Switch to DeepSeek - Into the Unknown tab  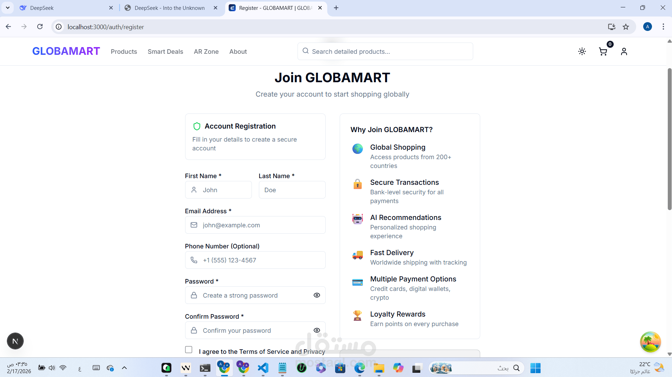pyautogui.click(x=170, y=8)
